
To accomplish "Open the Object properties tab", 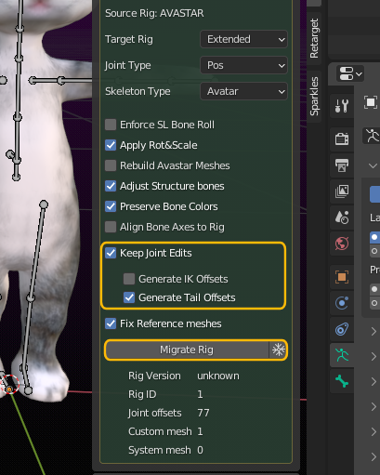I will click(342, 277).
